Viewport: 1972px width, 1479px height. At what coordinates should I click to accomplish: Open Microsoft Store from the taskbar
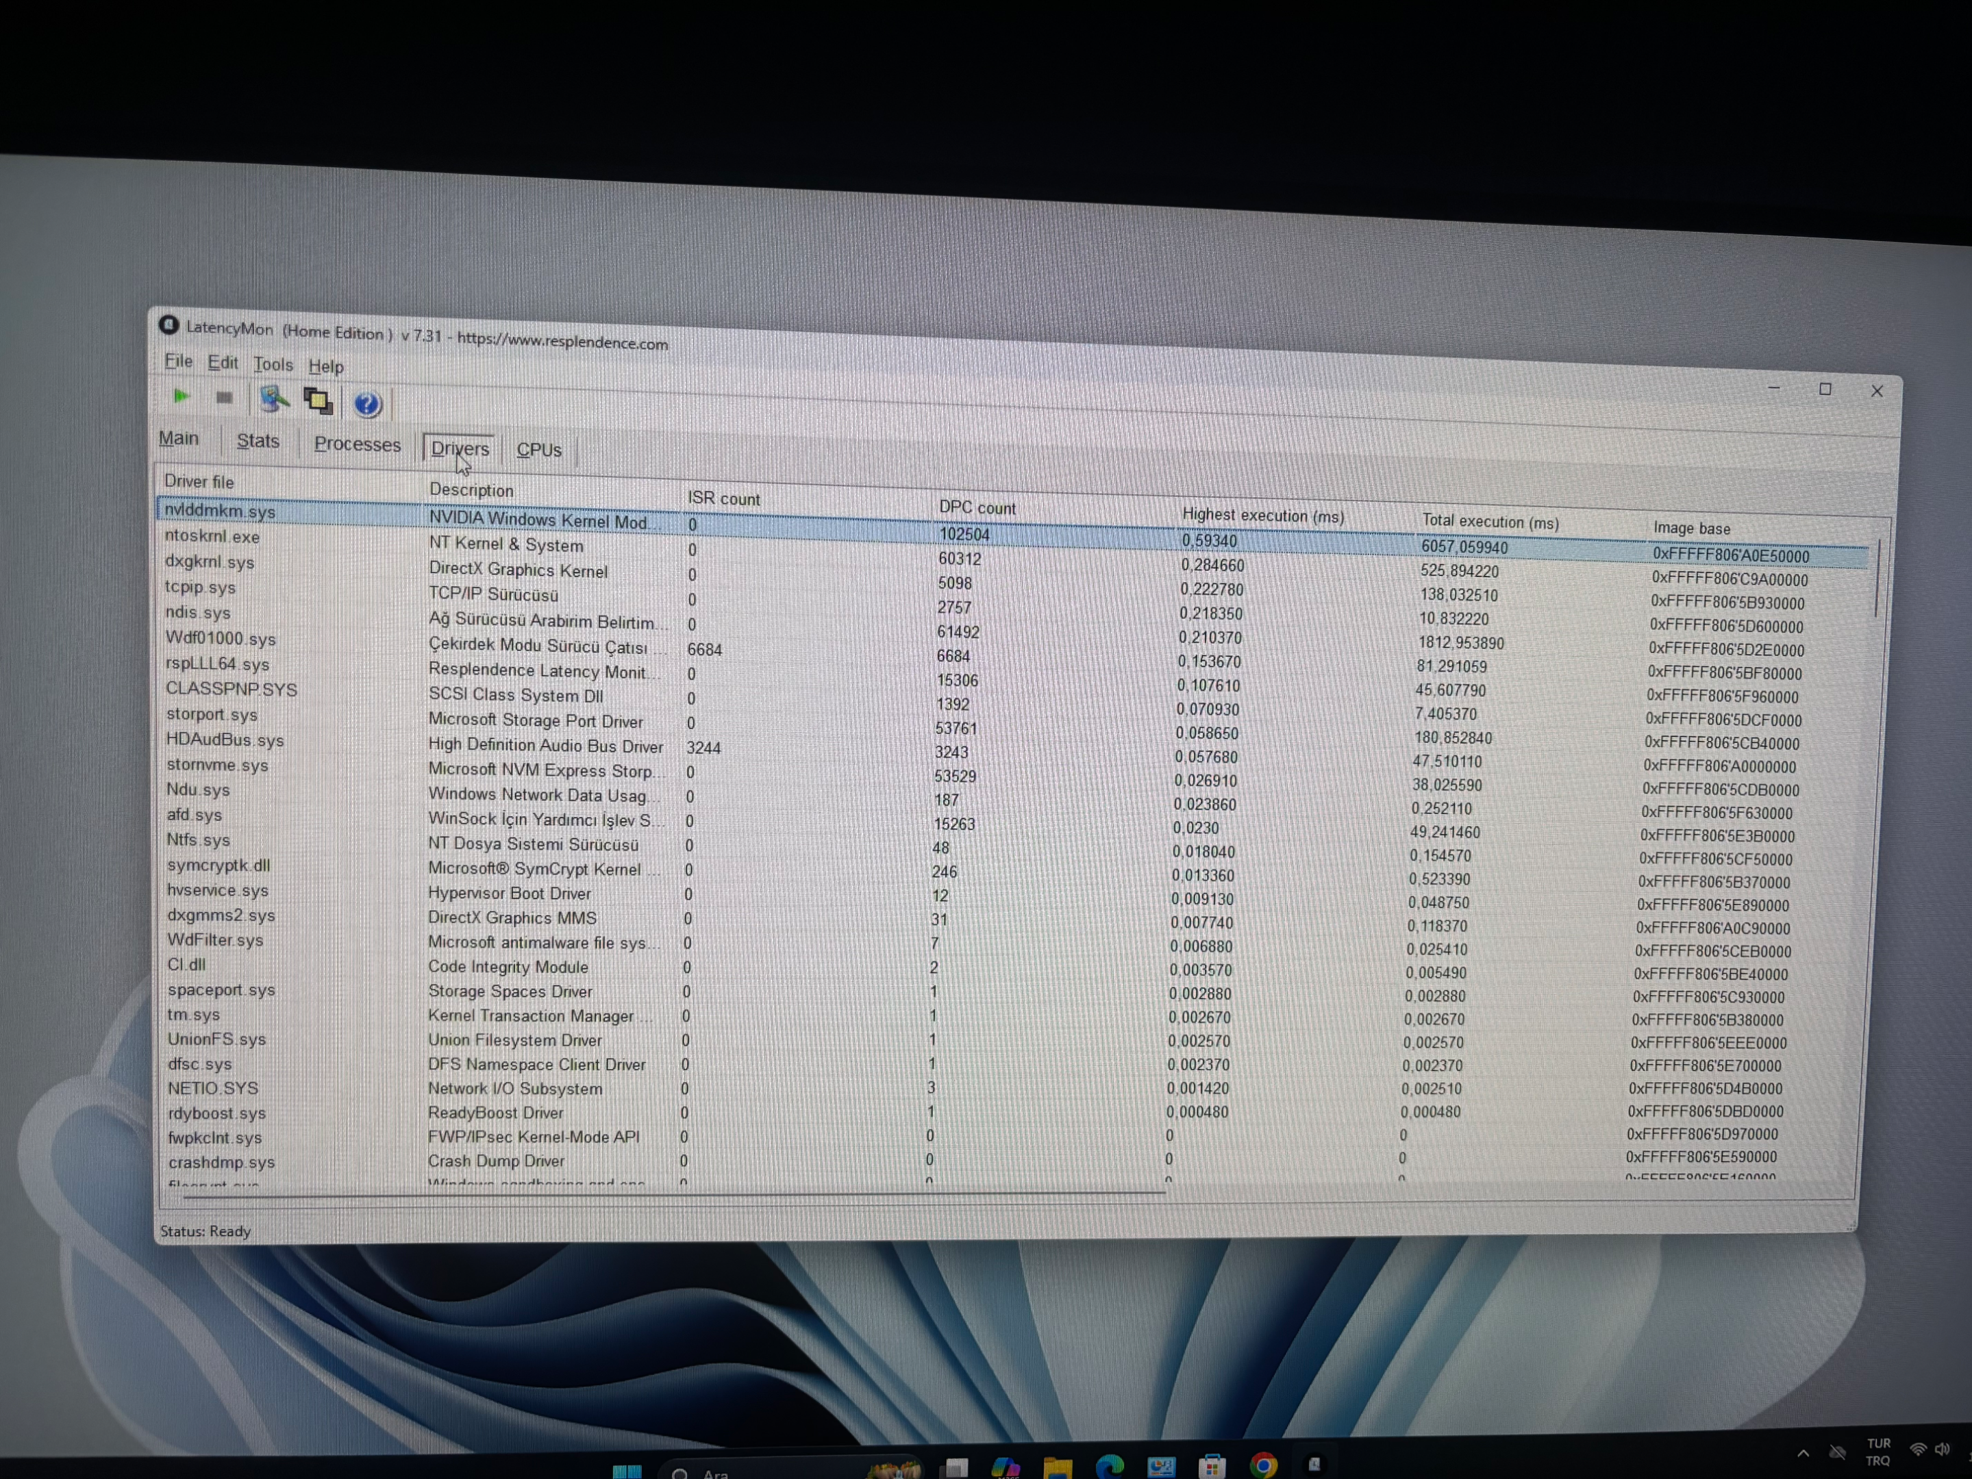(1212, 1467)
